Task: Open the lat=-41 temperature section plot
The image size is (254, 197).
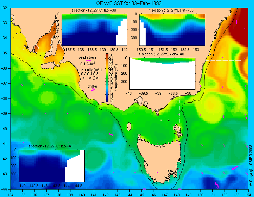Action: click(52, 166)
